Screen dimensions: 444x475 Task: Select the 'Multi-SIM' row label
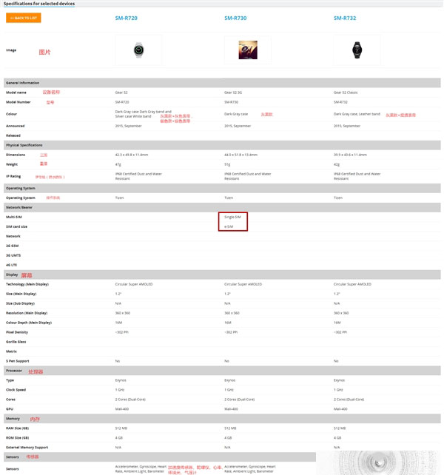tap(13, 218)
